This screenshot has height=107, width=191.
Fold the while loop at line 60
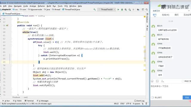(11, 32)
